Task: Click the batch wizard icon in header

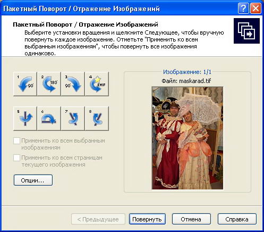Action: (246, 31)
